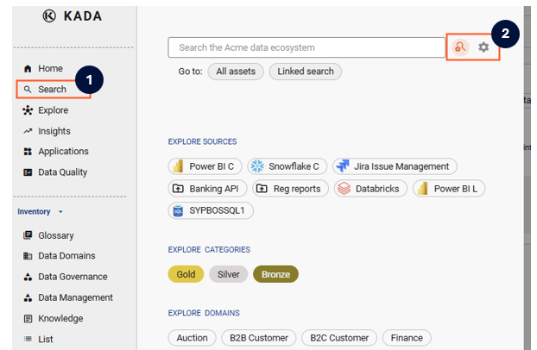Image resolution: width=537 pixels, height=350 pixels.
Task: Select the Search menu item
Action: [52, 89]
